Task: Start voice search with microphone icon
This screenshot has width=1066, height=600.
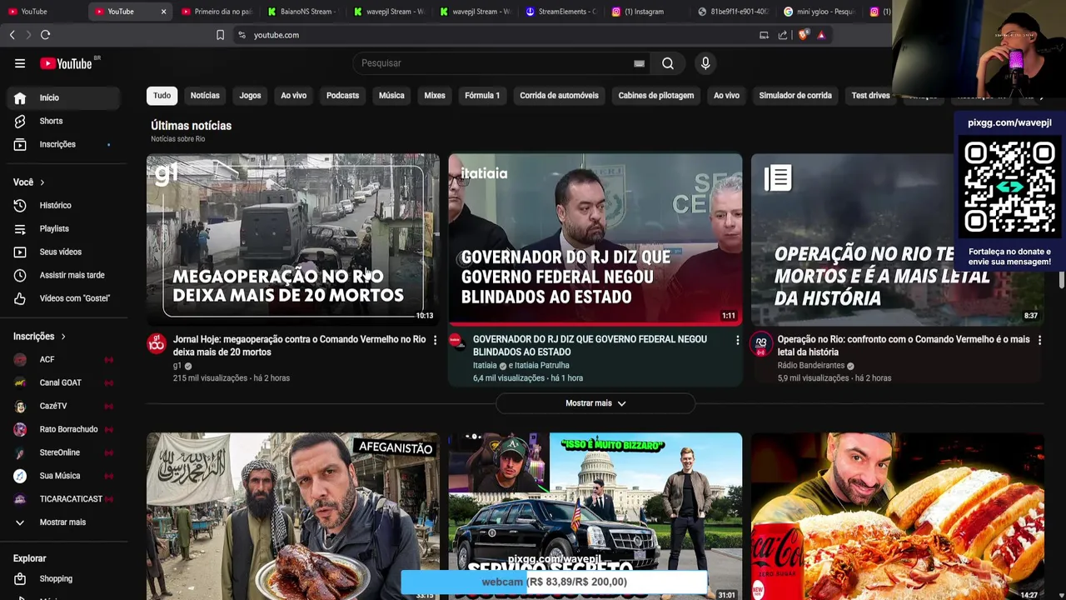Action: pos(705,63)
